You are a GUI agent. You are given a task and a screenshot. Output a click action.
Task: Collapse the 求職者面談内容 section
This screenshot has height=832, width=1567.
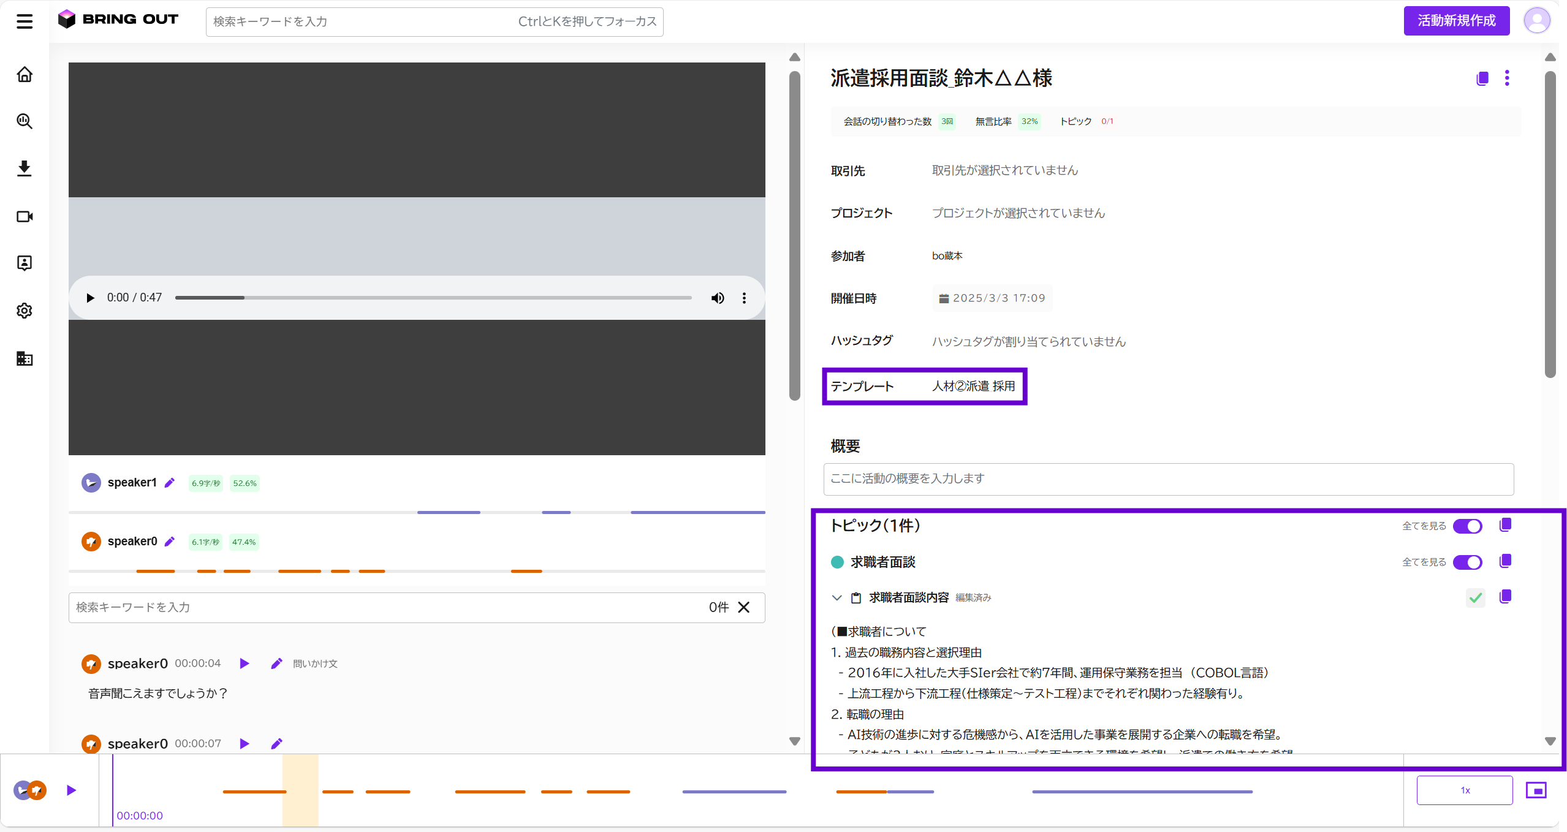837,598
